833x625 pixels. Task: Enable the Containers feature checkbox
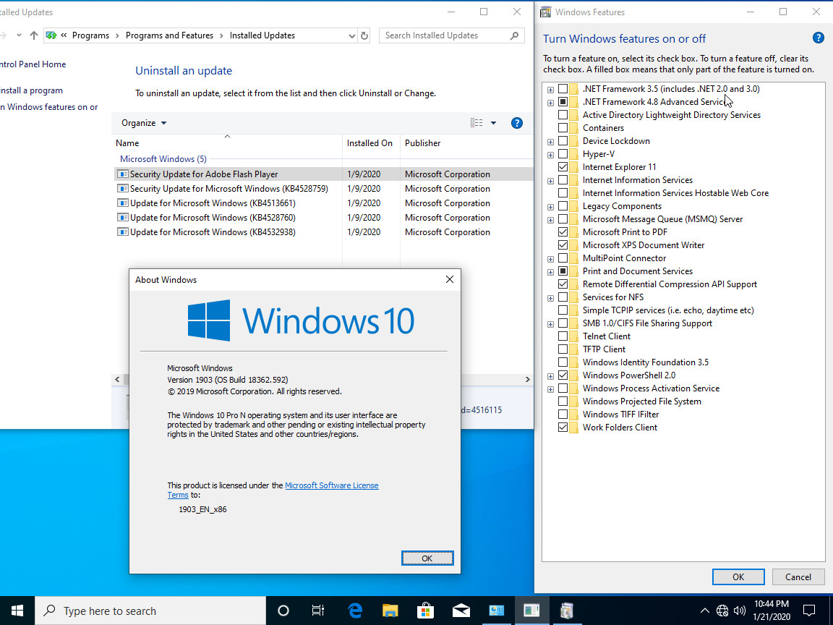coord(563,128)
